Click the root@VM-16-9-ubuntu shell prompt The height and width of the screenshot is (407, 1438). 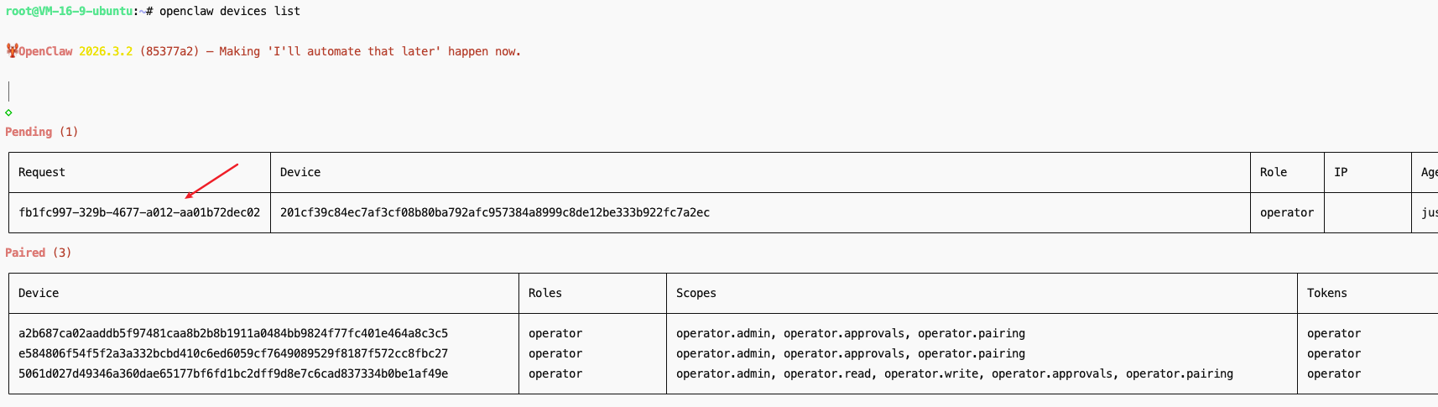pos(69,11)
